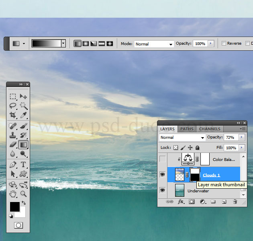Image resolution: width=253 pixels, height=241 pixels.
Task: Expand the gradient picker dropdown arrow
Action: 63,43
